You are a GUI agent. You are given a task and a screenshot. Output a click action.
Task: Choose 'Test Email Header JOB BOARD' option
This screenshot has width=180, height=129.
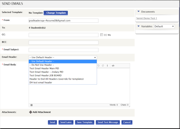(x=63, y=76)
